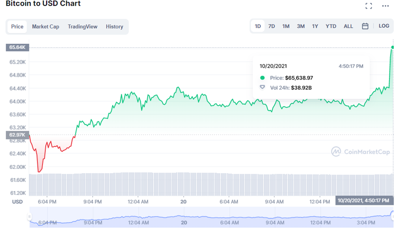This screenshot has height=230, width=404.
Task: Select the 1D time range
Action: (258, 26)
